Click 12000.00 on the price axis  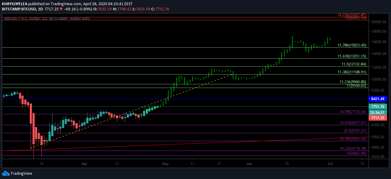[378, 68]
